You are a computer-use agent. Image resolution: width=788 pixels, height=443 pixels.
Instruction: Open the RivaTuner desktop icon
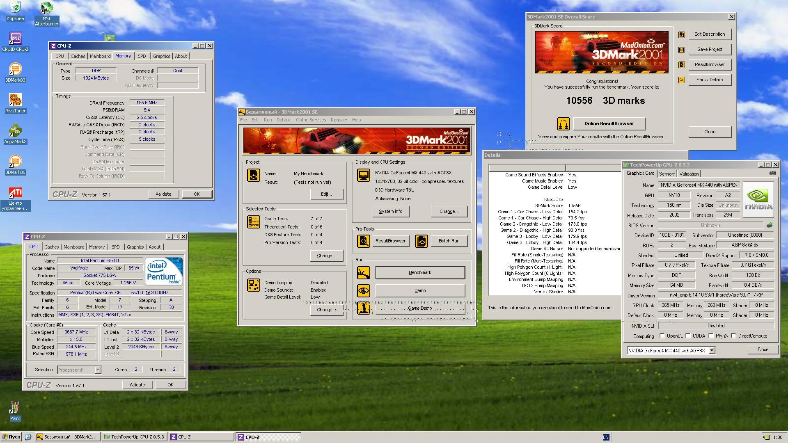click(15, 103)
